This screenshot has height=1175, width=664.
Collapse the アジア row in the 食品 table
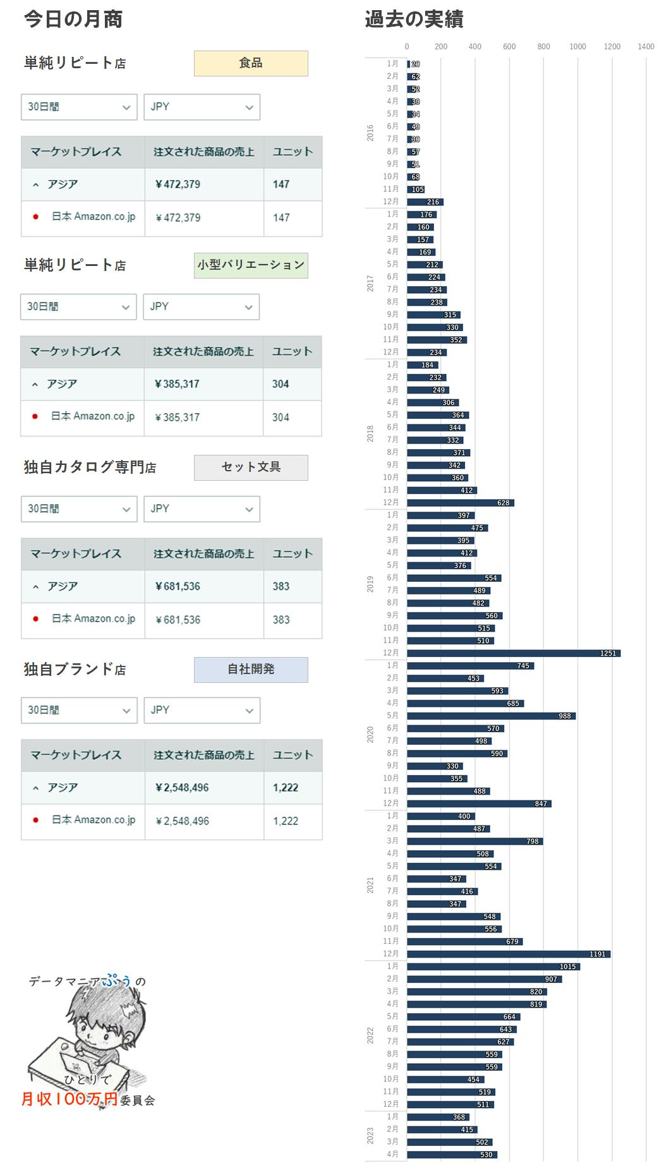click(36, 185)
